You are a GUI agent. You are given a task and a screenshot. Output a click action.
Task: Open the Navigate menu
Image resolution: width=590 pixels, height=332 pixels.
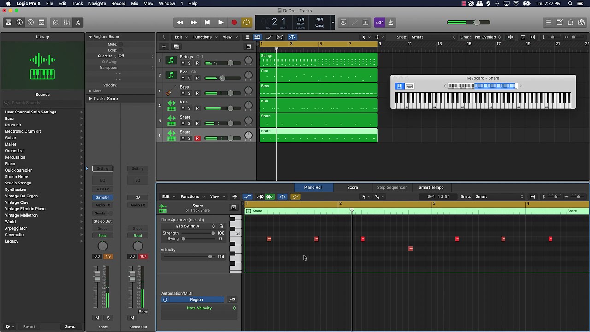(97, 3)
